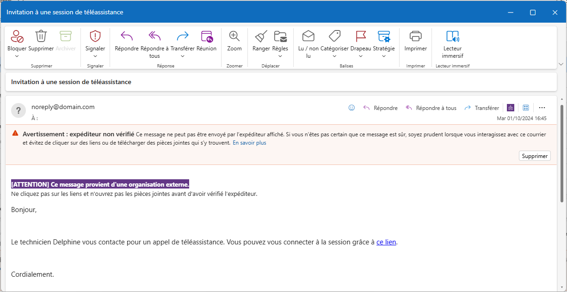The height and width of the screenshot is (292, 567).
Task: Open the Catégoriser dropdown menu
Action: coord(334,56)
